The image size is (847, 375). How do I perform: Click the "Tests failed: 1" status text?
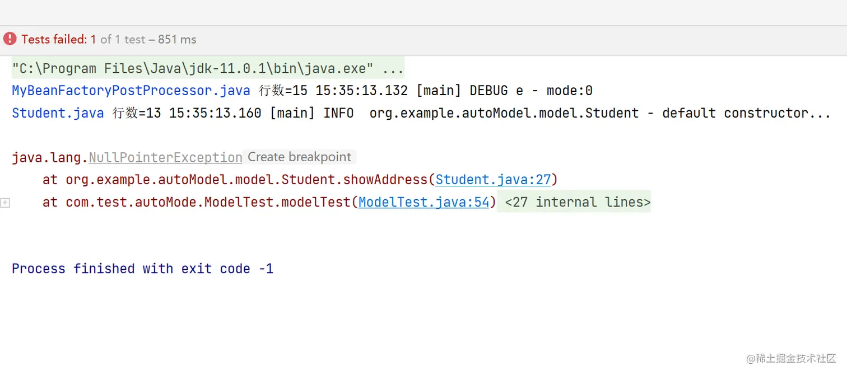(x=59, y=39)
